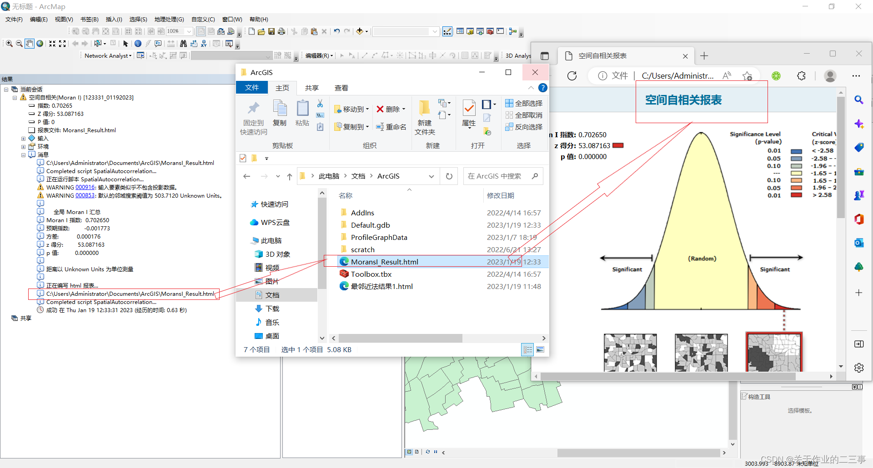This screenshot has width=873, height=468.
Task: Add page to browser favorites star
Action: click(x=747, y=76)
